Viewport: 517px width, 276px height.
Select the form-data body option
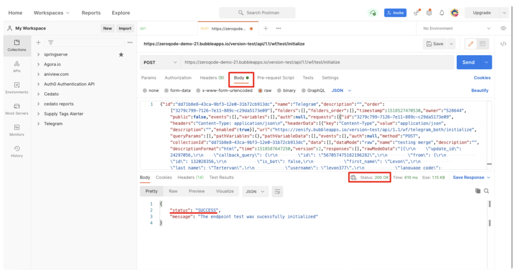click(167, 91)
